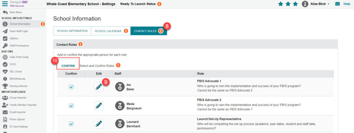
Task: Click the Staff column header
Action: click(x=118, y=74)
